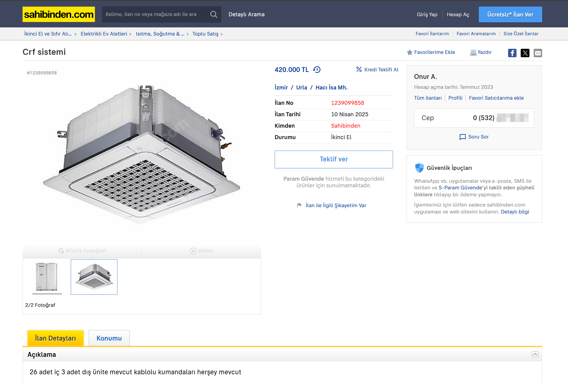568x383 pixels.
Task: Share listing on Facebook
Action: (x=512, y=53)
